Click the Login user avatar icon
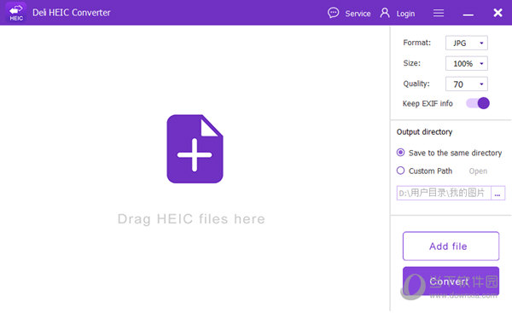The image size is (512, 313). click(x=385, y=13)
